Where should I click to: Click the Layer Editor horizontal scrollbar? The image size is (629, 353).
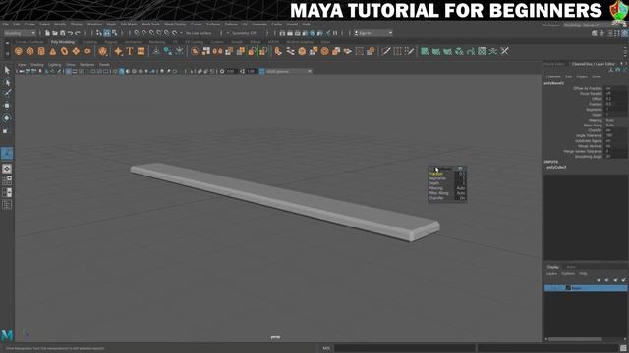pyautogui.click(x=575, y=339)
